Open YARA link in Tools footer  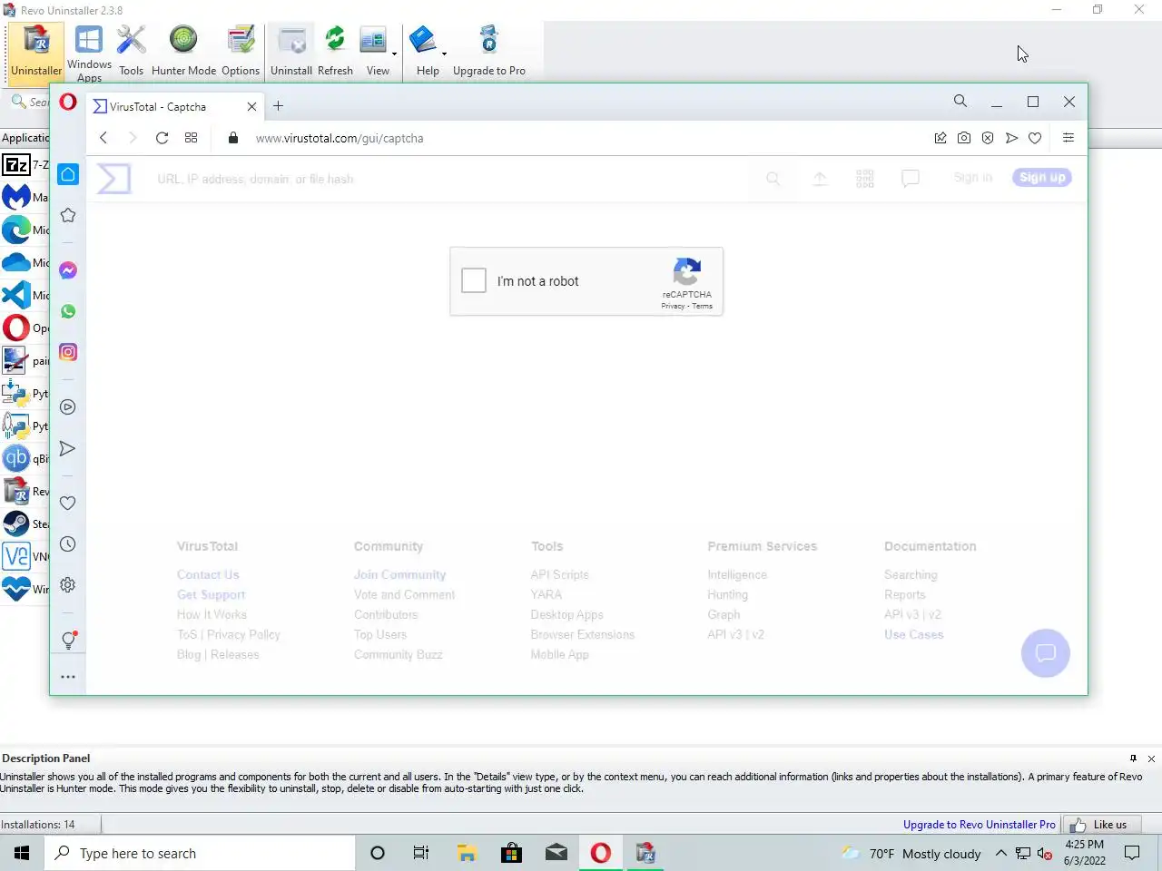pos(547,594)
